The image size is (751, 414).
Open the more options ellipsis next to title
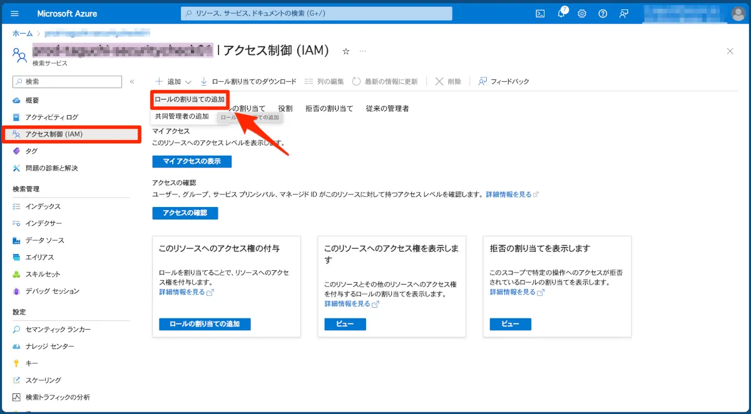point(362,51)
